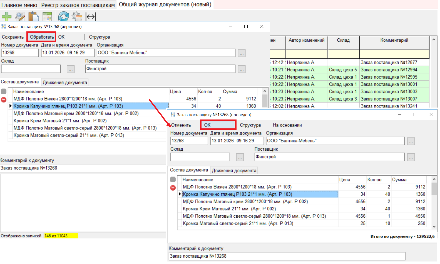
Task: Open Организация picker in the черновик window
Action: coord(242,53)
